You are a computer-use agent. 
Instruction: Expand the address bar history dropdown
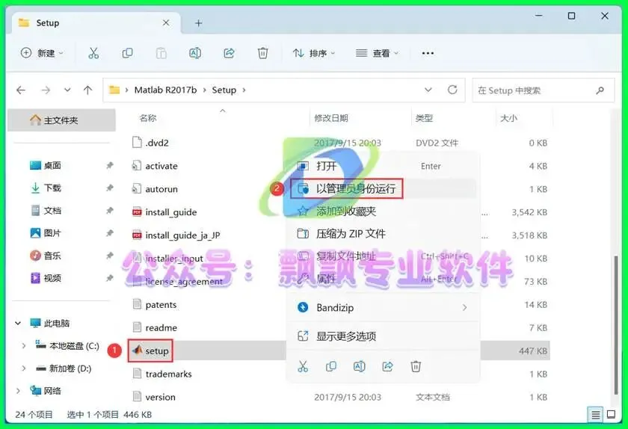[x=428, y=90]
